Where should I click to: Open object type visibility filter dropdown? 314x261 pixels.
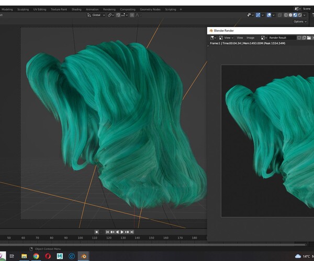tap(250, 15)
